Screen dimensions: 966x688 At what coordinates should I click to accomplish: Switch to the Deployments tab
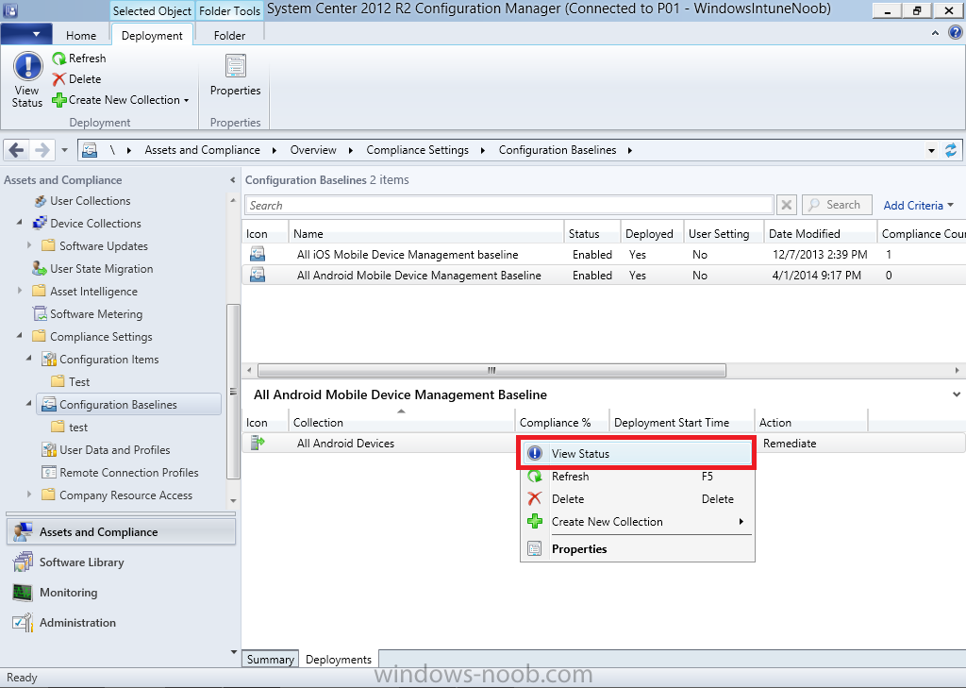click(339, 659)
